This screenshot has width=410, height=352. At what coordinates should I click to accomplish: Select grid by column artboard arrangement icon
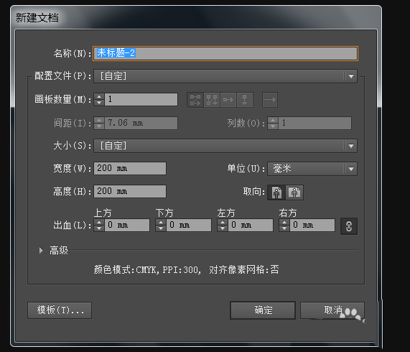212,100
